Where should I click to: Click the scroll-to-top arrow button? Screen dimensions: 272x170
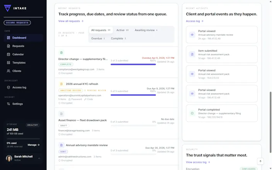(260, 161)
